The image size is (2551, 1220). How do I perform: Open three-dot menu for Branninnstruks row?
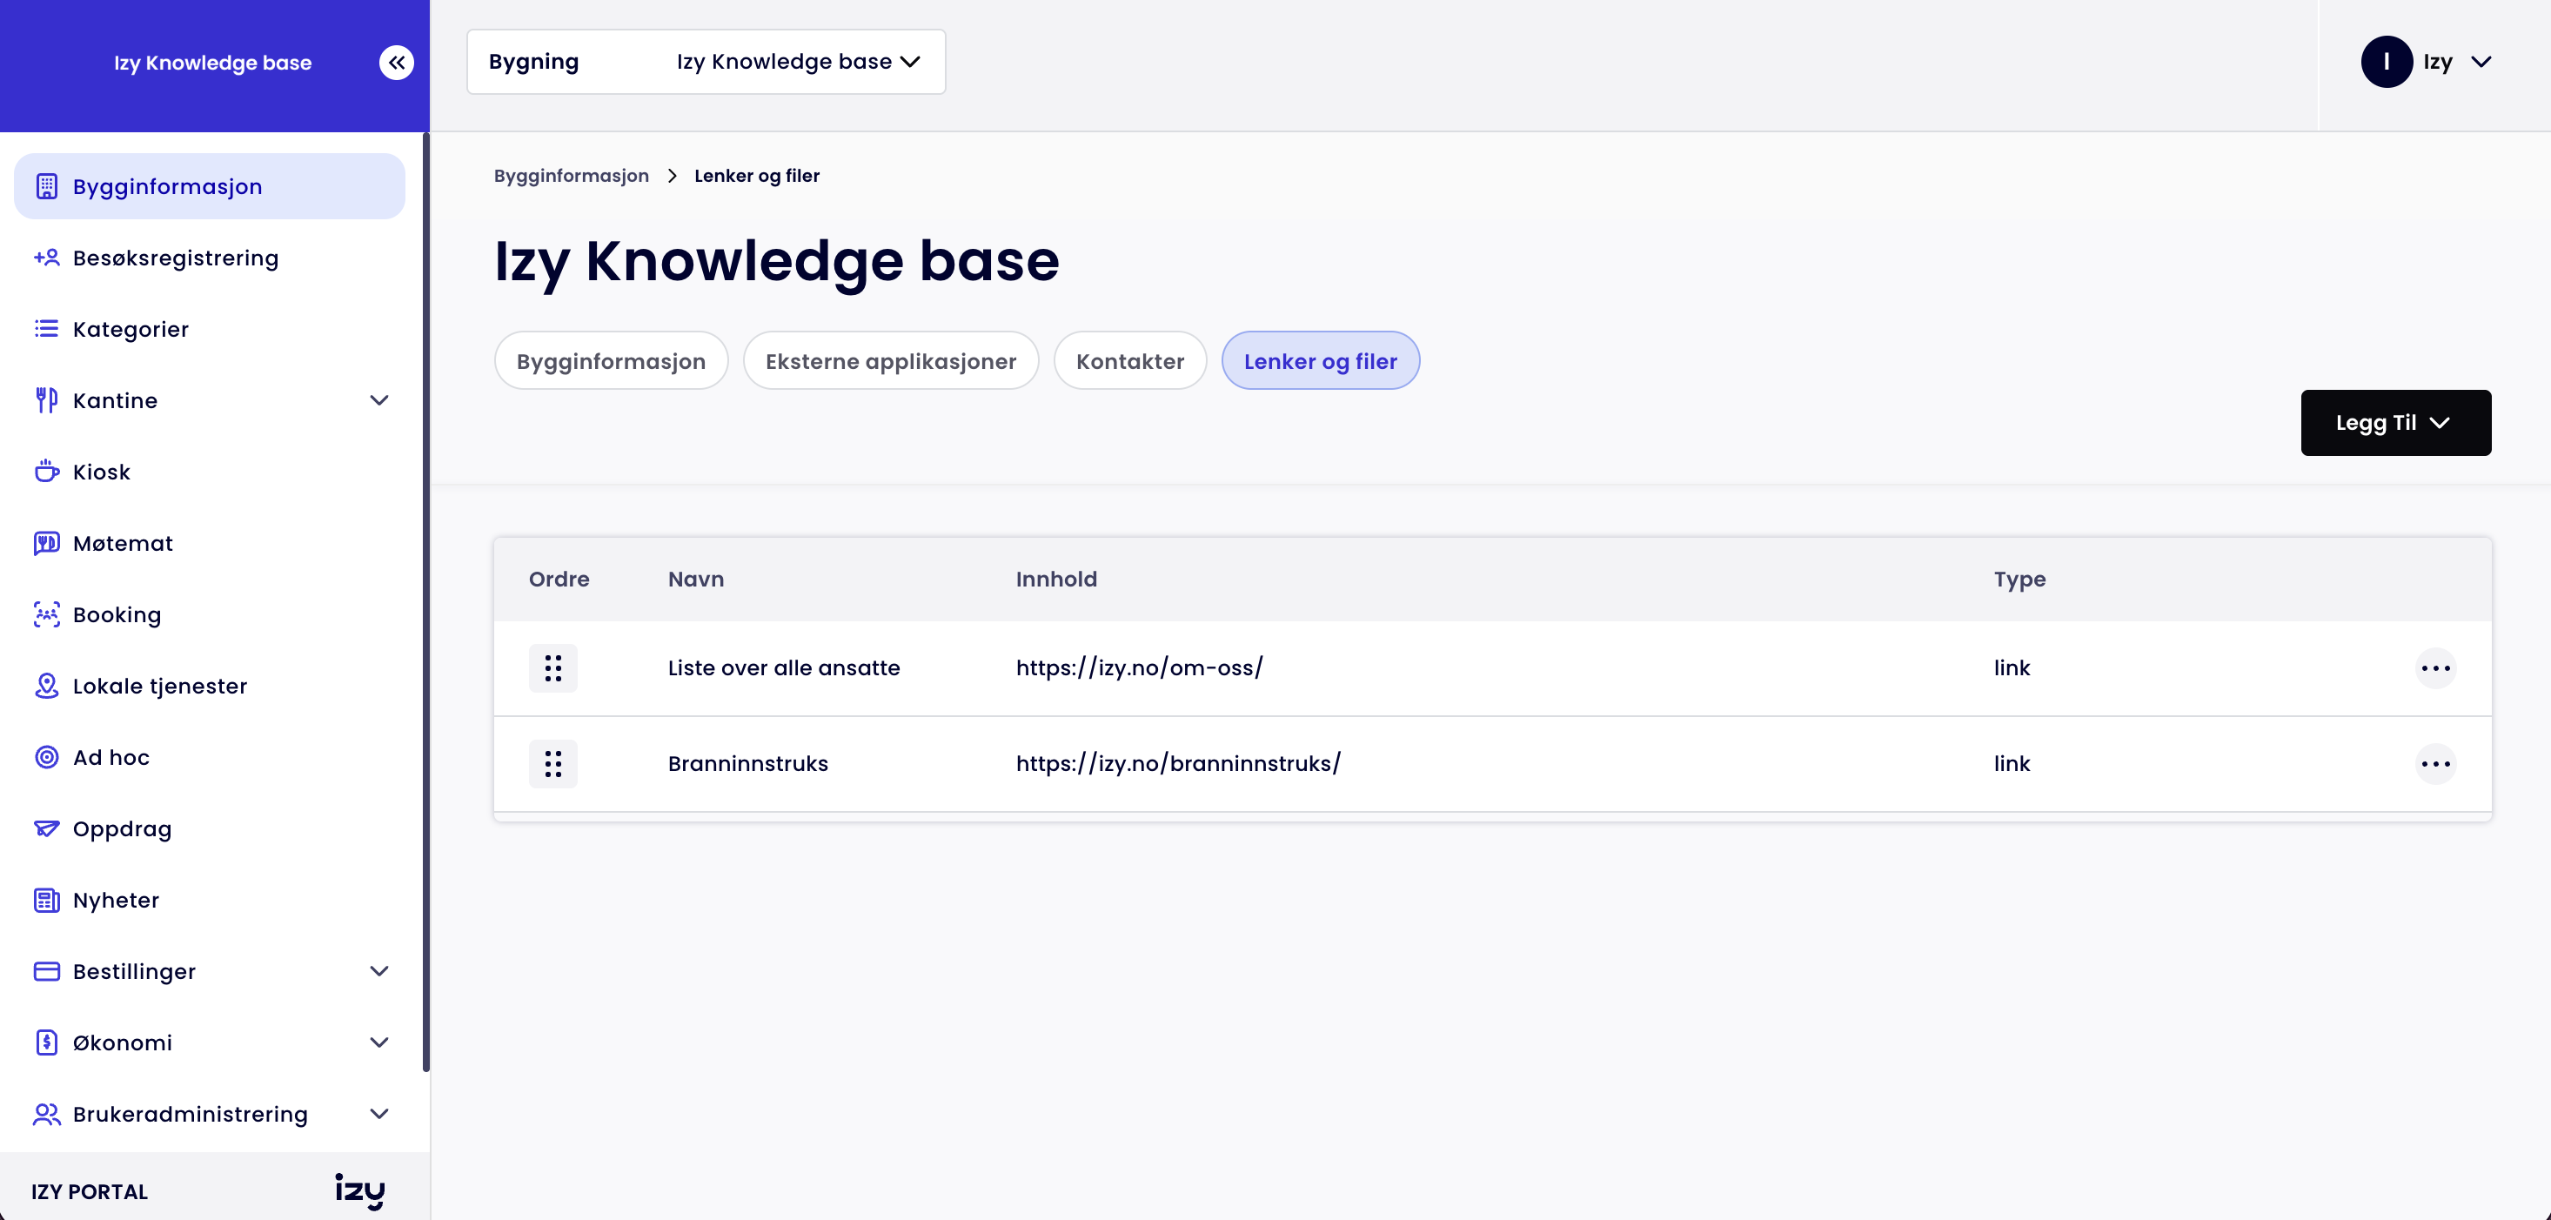(2435, 763)
